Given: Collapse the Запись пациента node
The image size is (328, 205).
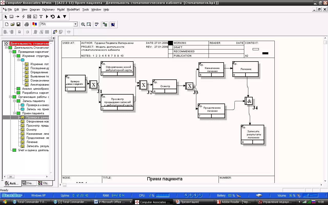Looking at the screenshot, I should [x=14, y=101].
